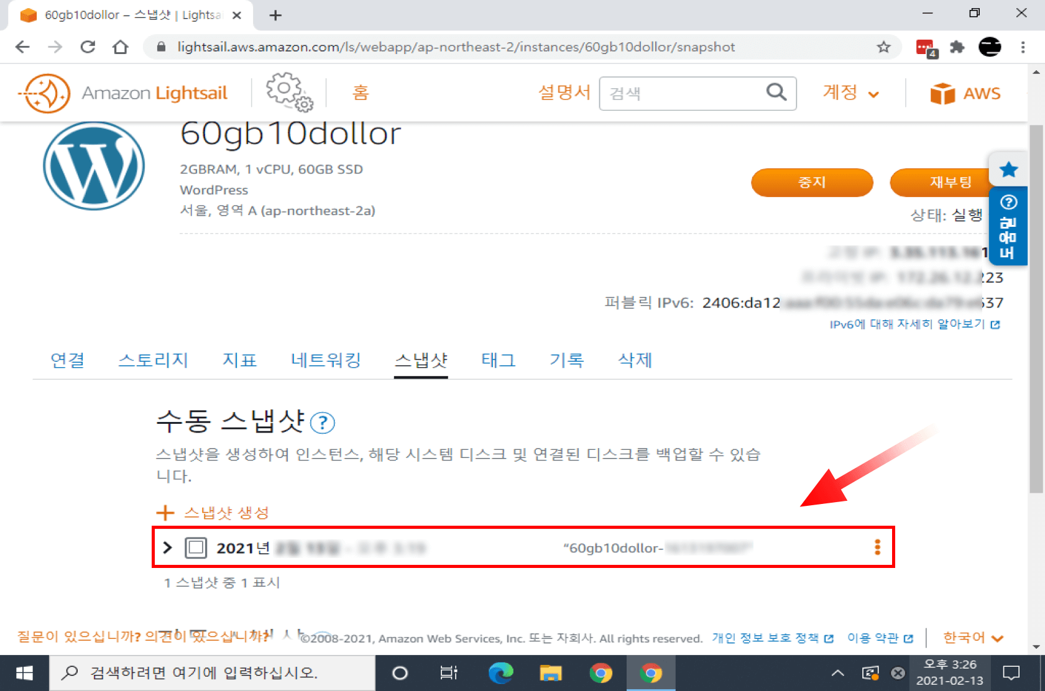Click the page vertical scrollbar thumb
The image size is (1045, 691).
pos(1036,309)
